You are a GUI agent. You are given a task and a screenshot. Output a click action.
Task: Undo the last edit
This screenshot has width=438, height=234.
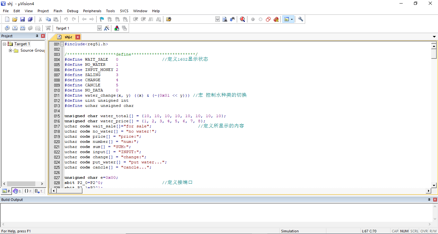coord(66,19)
